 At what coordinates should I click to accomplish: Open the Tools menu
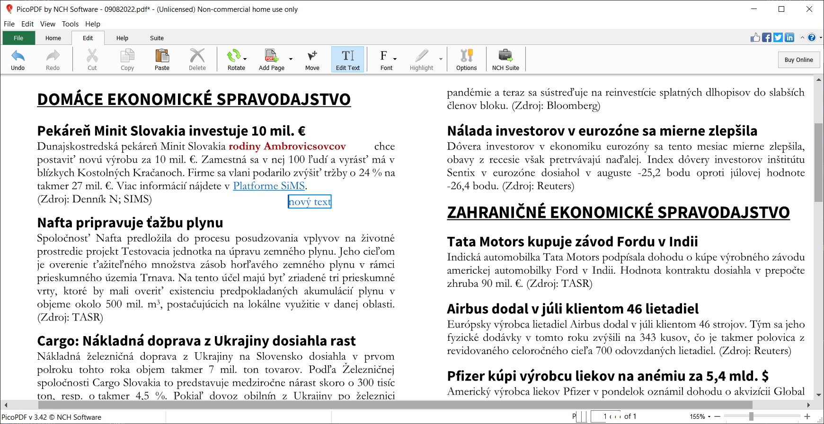70,24
